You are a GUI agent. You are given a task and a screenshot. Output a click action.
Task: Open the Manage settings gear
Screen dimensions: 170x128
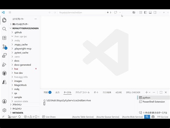[4, 110]
